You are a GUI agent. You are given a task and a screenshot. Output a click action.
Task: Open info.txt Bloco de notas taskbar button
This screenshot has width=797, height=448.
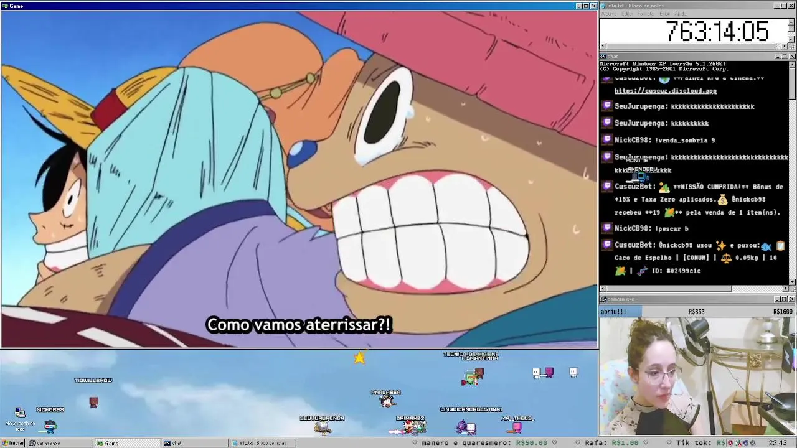coord(262,443)
